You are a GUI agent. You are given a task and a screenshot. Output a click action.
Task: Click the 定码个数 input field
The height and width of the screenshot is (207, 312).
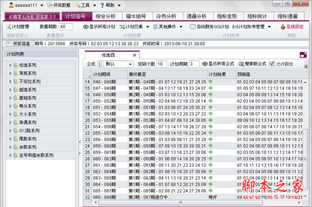point(161,64)
